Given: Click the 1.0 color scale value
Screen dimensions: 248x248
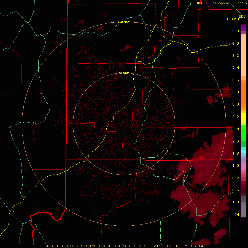Looking at the screenshot, I should [x=236, y=166].
